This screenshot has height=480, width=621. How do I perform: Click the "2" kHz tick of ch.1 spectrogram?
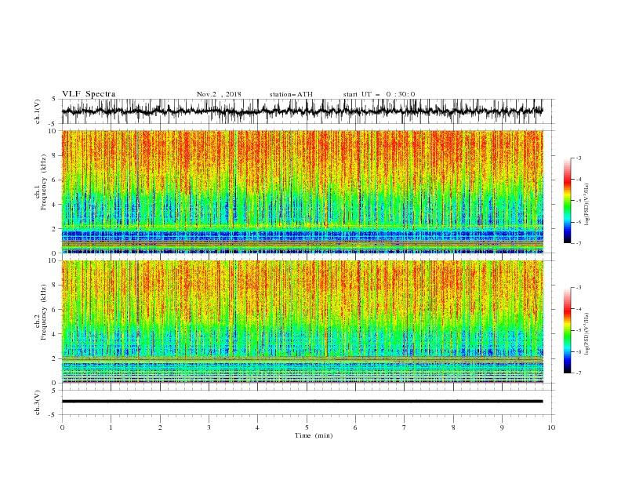coord(56,229)
